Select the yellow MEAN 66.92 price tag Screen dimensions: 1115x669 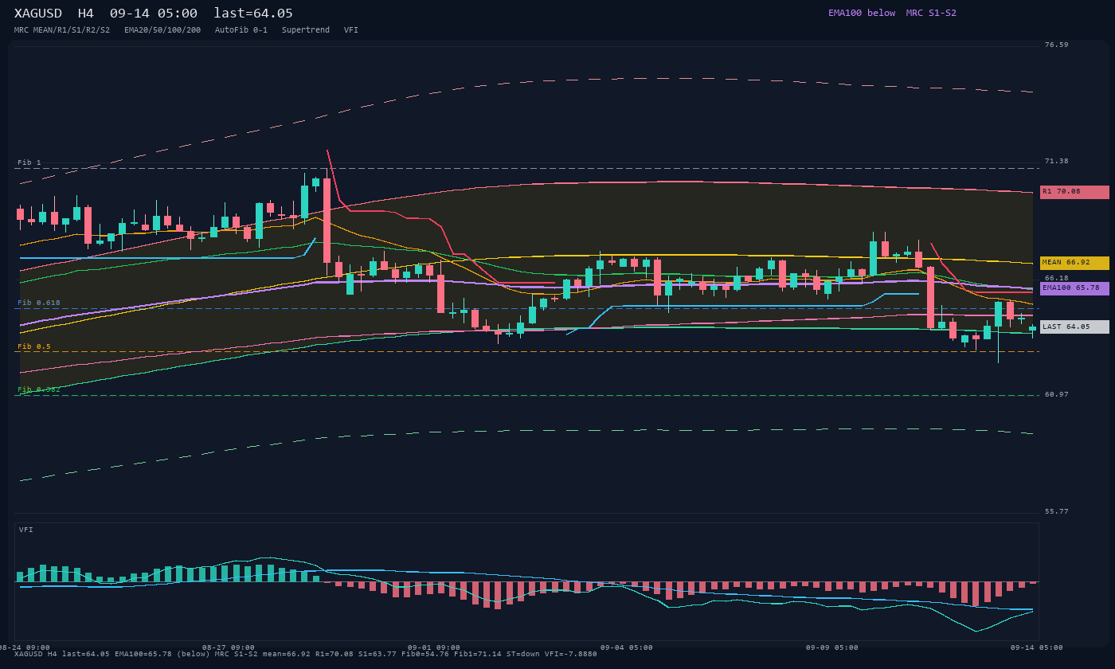(1074, 263)
